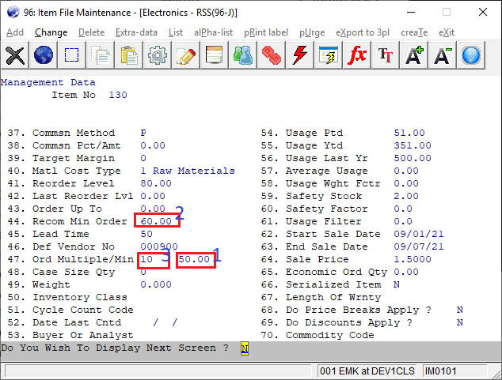Image resolution: width=502 pixels, height=380 pixels.
Task: Click the pencil notepad edit icon
Action: [x=186, y=55]
